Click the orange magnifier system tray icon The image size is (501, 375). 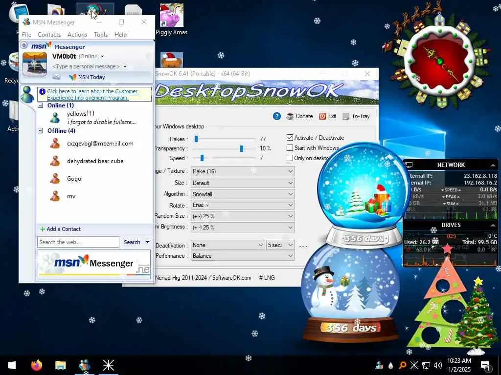click(402, 365)
